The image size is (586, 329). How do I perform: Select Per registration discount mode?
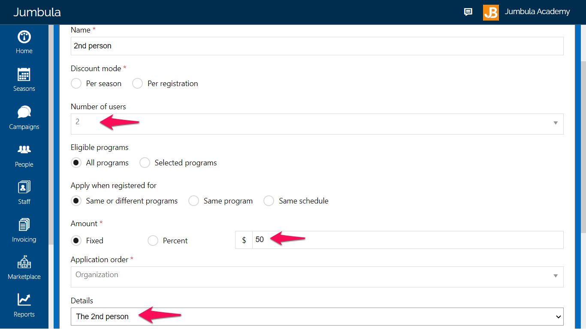pos(137,84)
